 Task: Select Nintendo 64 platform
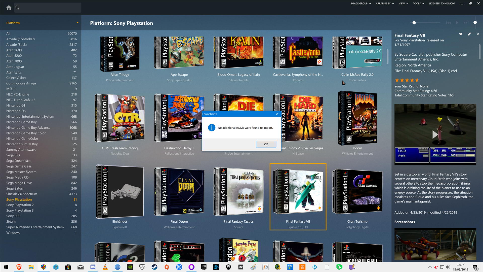coord(42,106)
